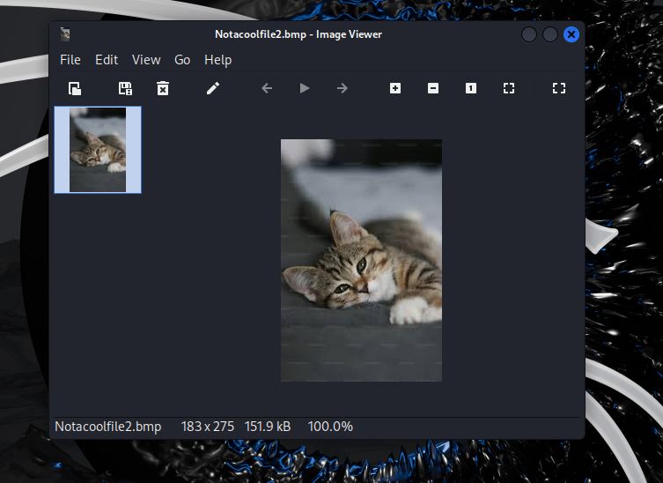Click the Notacoolfile2.bmp status bar filename

coord(108,427)
